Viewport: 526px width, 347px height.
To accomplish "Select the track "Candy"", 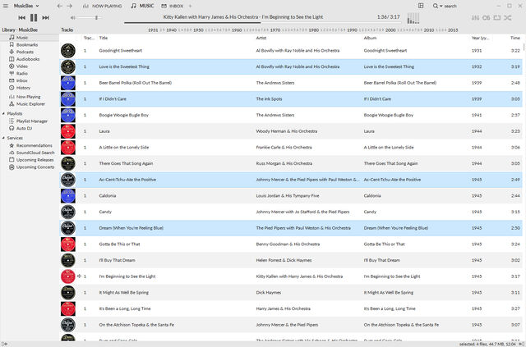I will pyautogui.click(x=105, y=212).
